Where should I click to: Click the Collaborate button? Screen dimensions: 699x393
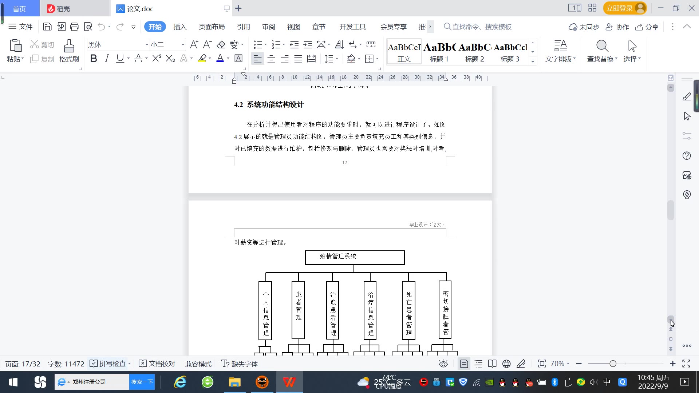tap(617, 27)
